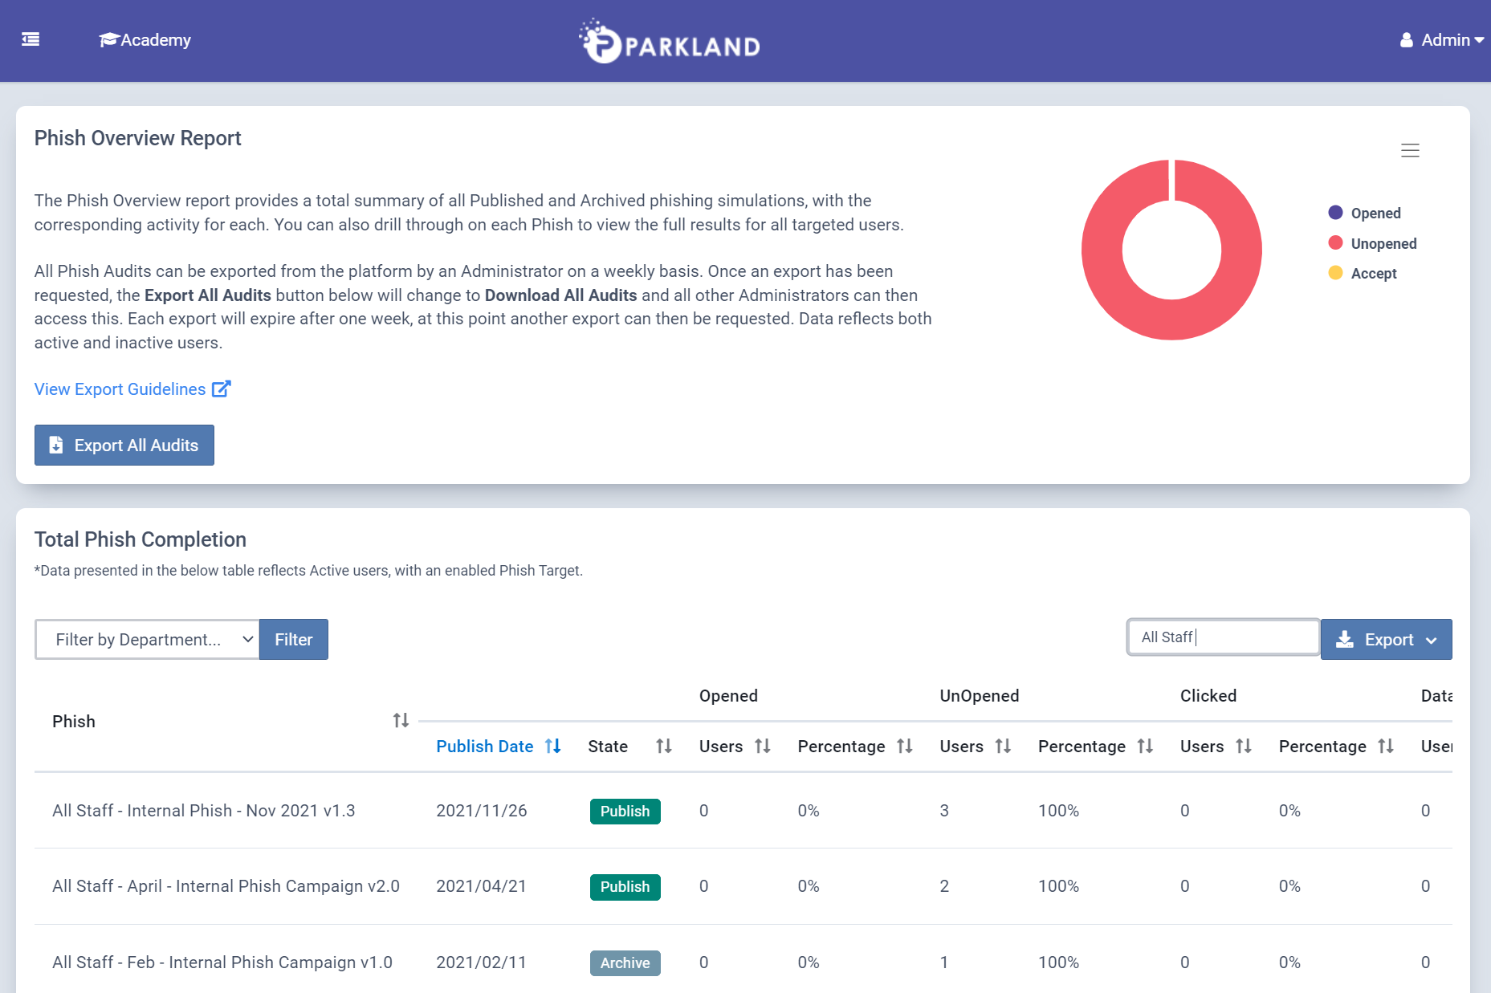Expand the Export dropdown button
The image size is (1491, 993).
pyautogui.click(x=1386, y=640)
